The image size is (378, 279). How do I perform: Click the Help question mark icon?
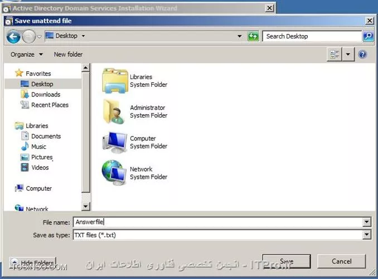pos(362,55)
